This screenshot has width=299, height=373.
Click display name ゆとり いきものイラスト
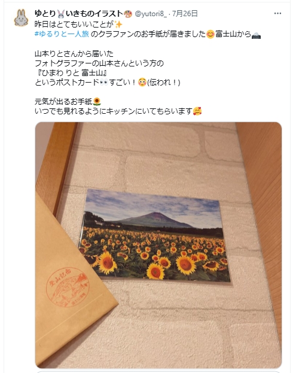(x=83, y=14)
